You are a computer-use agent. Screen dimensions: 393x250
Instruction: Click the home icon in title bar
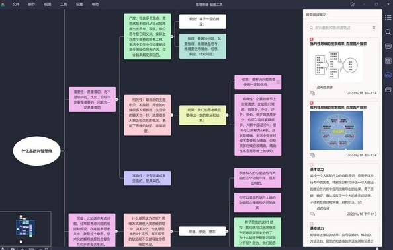point(353,4)
